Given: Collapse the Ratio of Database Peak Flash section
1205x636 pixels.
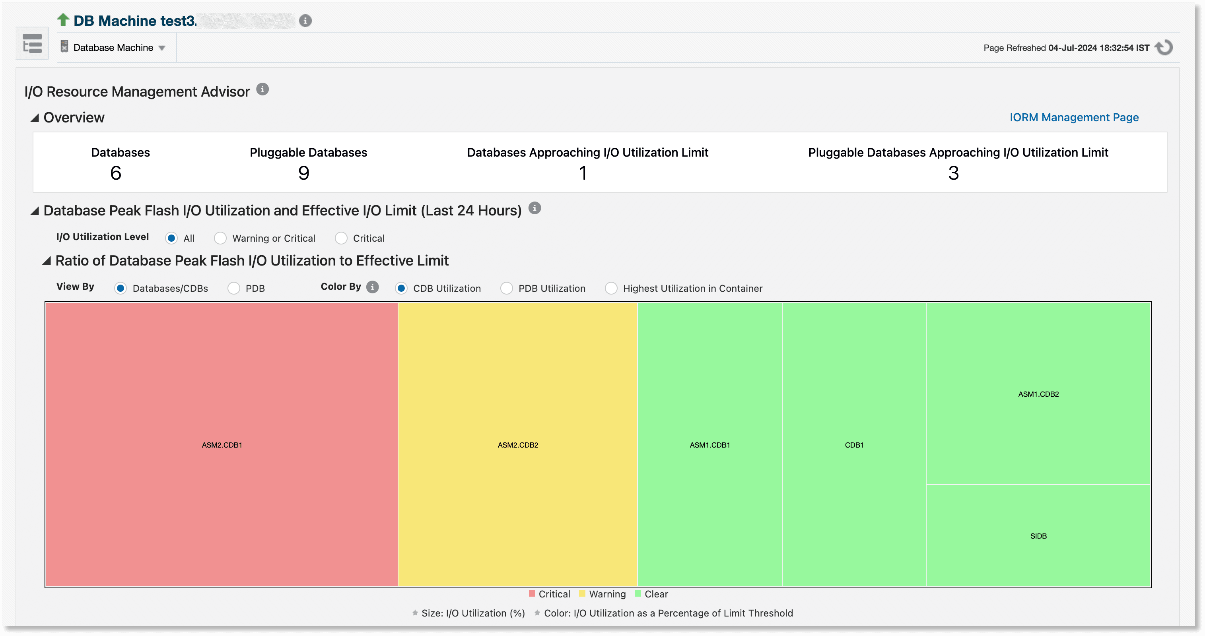Looking at the screenshot, I should click(47, 260).
